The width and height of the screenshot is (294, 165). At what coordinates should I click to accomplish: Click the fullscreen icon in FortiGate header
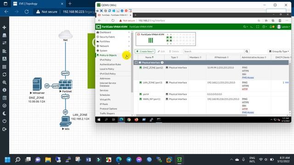258,27
